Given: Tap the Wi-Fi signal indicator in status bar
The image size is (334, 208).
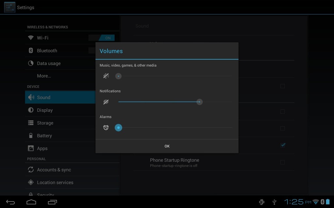Looking at the screenshot, I should pyautogui.click(x=316, y=201).
